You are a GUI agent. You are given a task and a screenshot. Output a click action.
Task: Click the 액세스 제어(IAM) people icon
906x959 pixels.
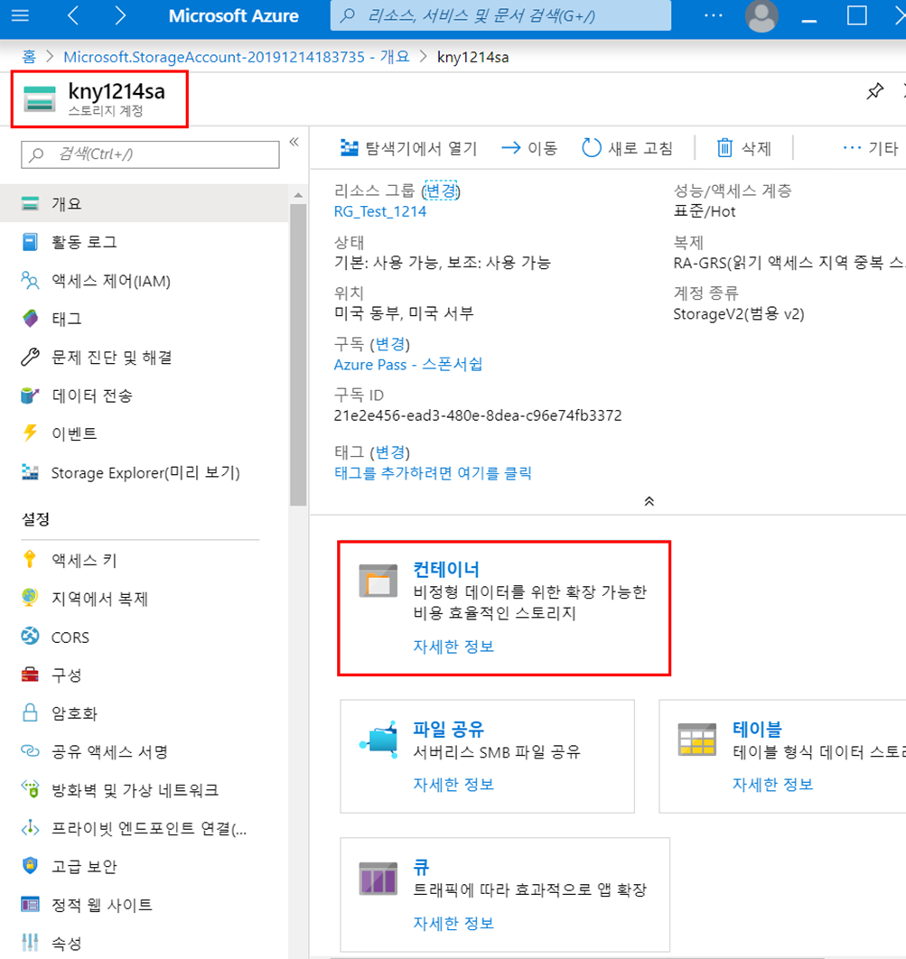pyautogui.click(x=30, y=281)
